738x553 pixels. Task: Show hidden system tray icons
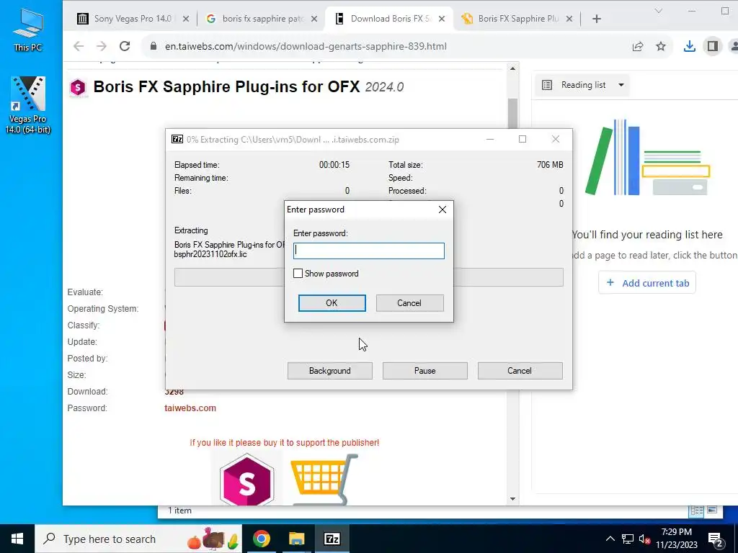click(x=610, y=539)
